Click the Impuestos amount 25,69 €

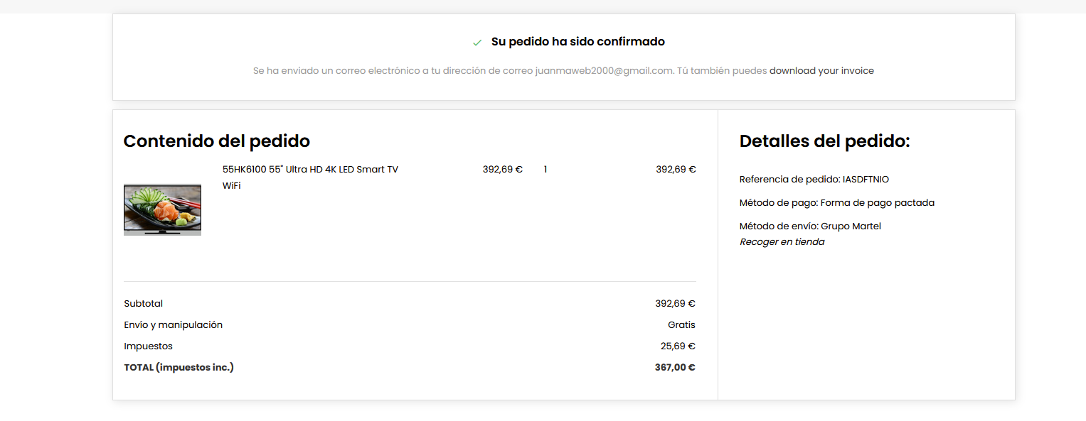point(678,346)
